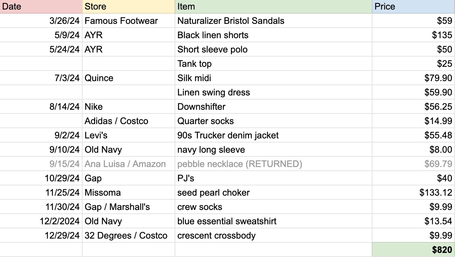Click the Adidas / Costco store cell
This screenshot has height=257, width=455.
point(129,121)
